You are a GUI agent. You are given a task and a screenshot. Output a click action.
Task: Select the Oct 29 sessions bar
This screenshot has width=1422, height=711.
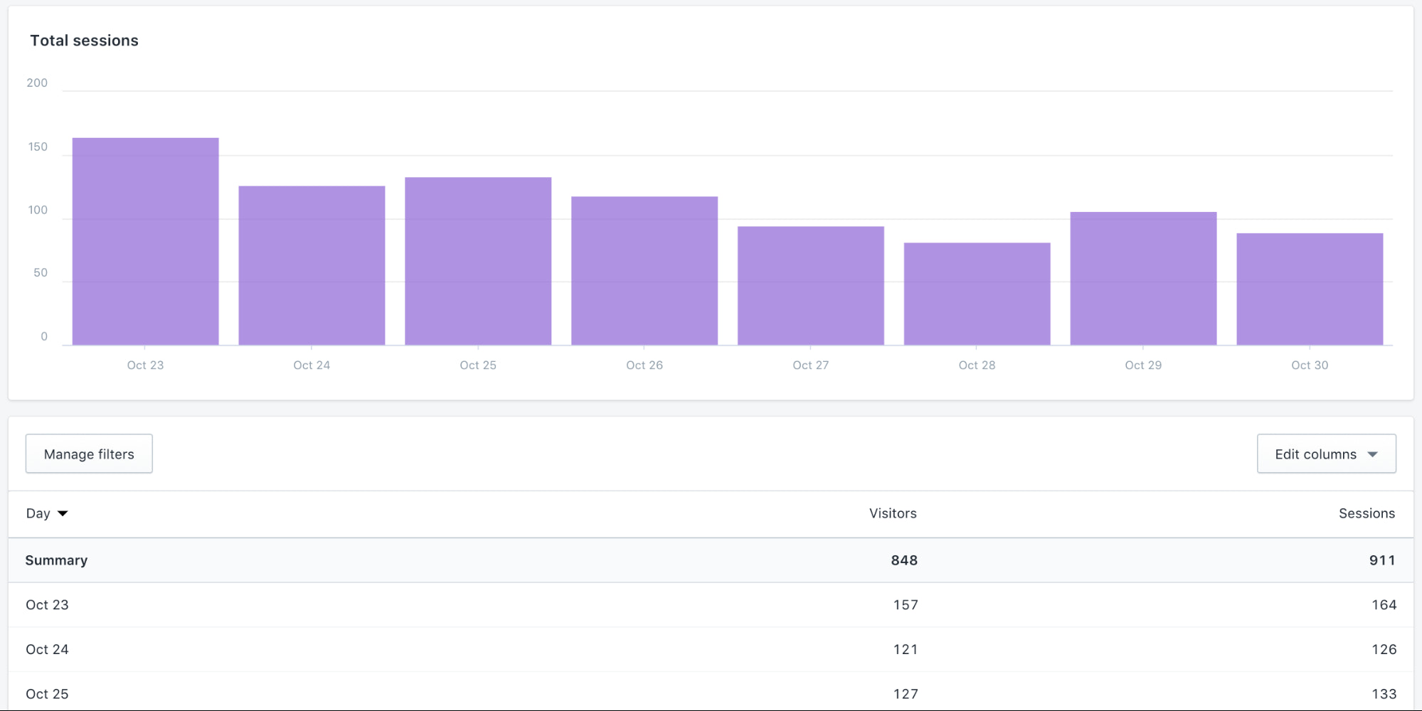tap(1143, 279)
